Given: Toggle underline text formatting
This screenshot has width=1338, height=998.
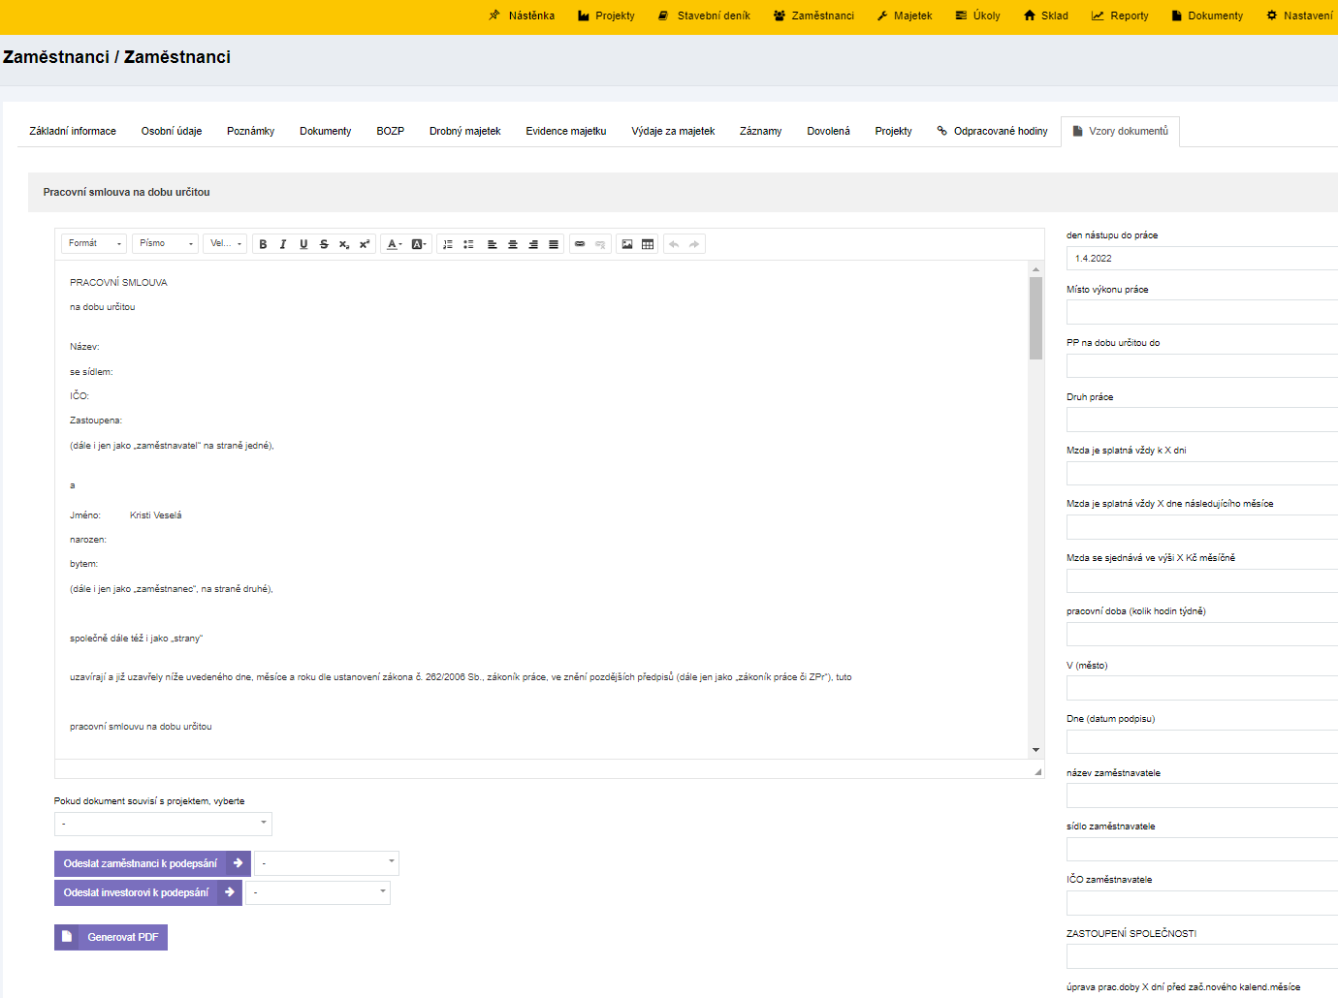Looking at the screenshot, I should [303, 244].
